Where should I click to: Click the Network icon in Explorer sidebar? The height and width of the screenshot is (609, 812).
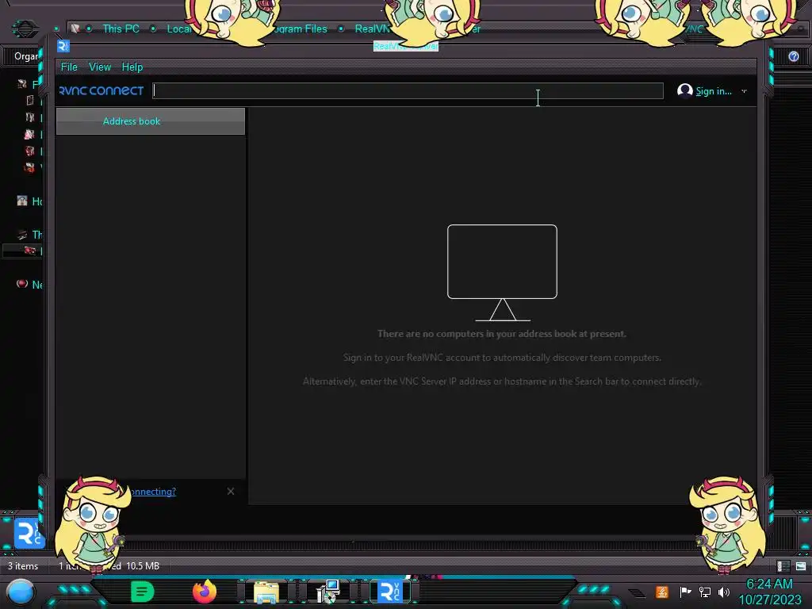click(21, 284)
